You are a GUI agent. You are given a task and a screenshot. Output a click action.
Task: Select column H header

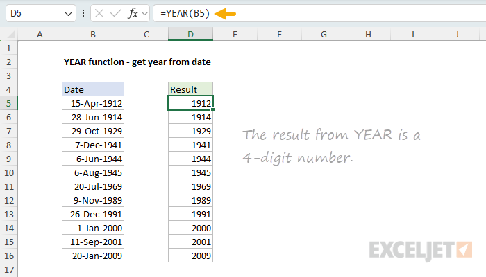368,35
